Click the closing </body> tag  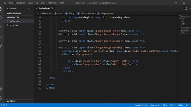click(x=50, y=84)
